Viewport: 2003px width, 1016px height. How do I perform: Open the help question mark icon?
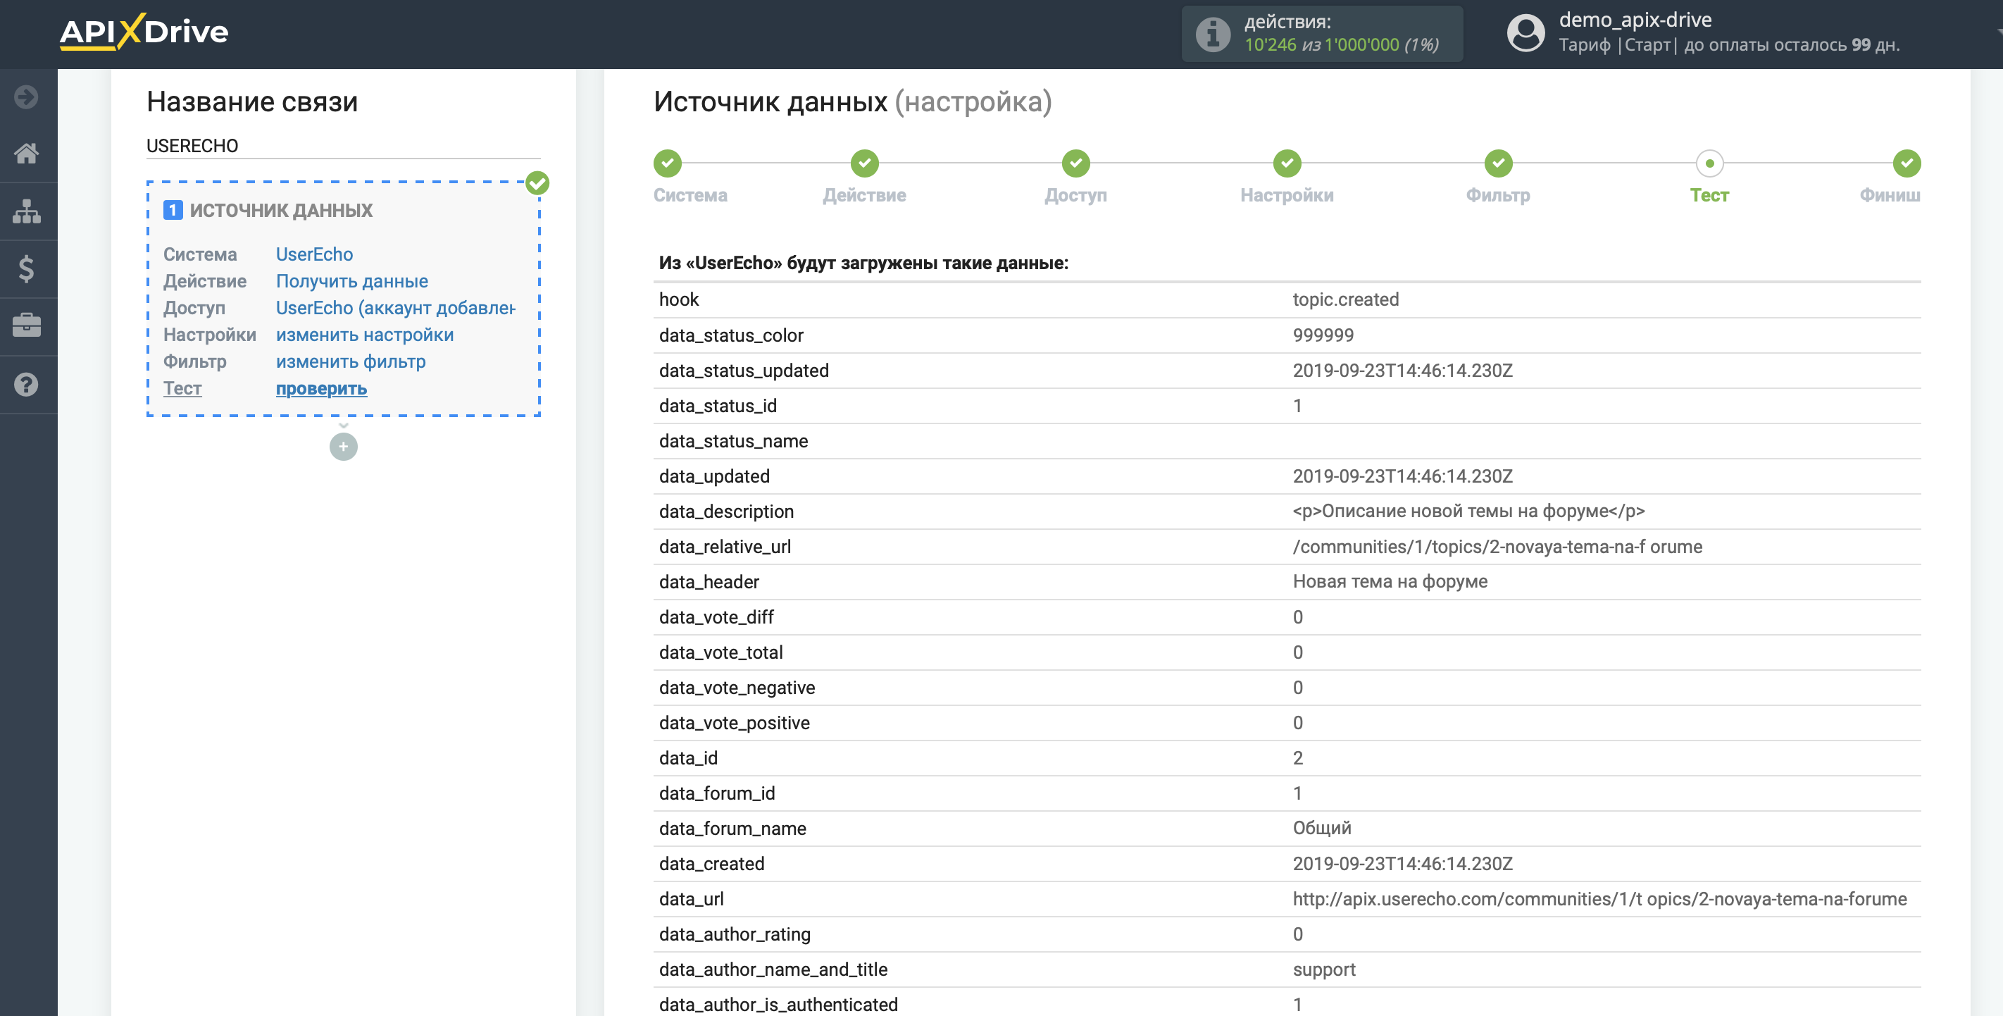27,384
